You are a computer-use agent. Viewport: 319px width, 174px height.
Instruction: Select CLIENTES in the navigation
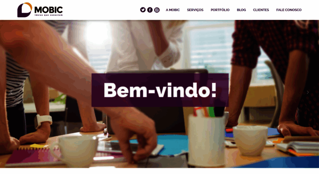pos(261,10)
